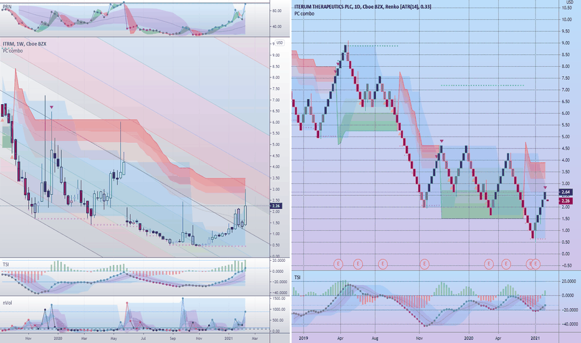The width and height of the screenshot is (581, 343).
Task: Click 1500.00 on the nVol pane scale
Action: [279, 299]
